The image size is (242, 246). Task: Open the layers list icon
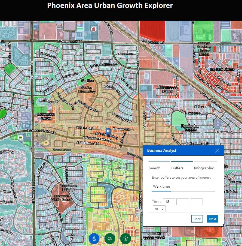pyautogui.click(x=125, y=238)
